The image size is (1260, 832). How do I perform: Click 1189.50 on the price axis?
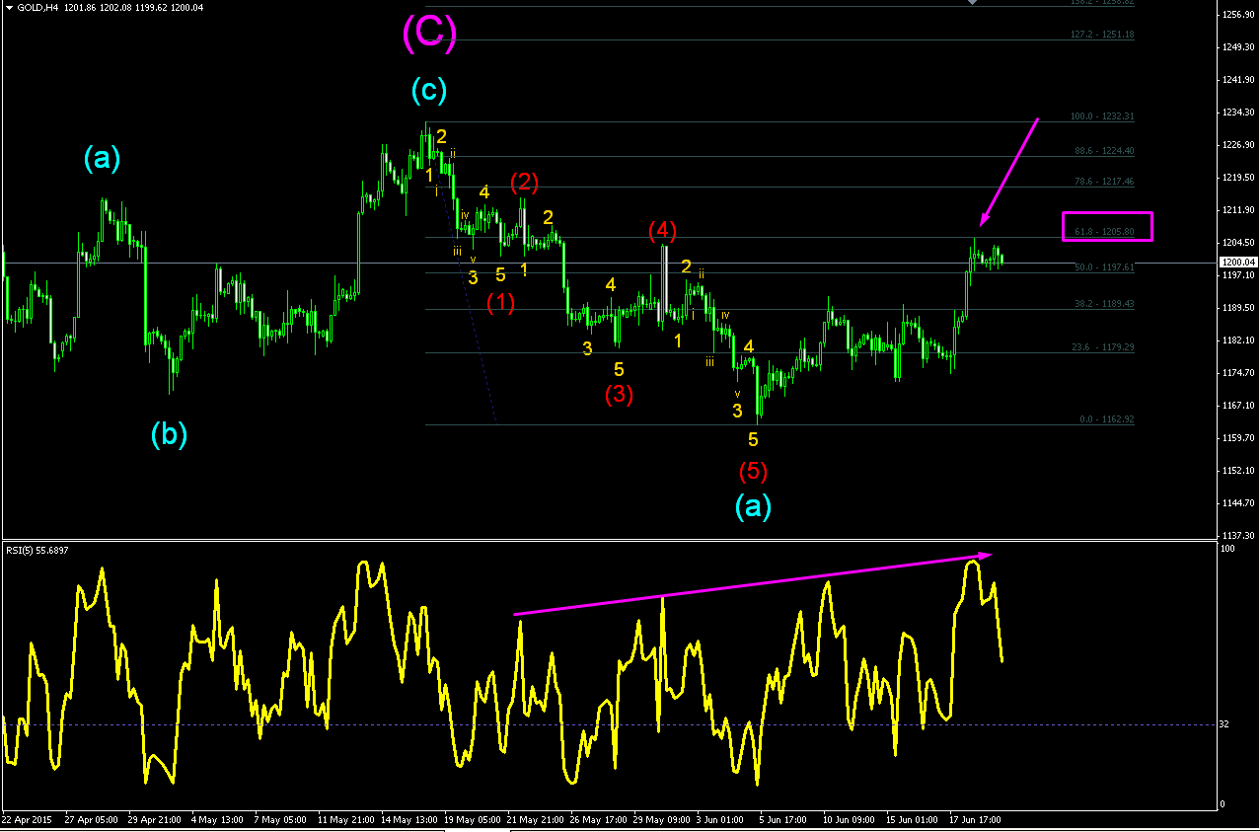pyautogui.click(x=1237, y=308)
